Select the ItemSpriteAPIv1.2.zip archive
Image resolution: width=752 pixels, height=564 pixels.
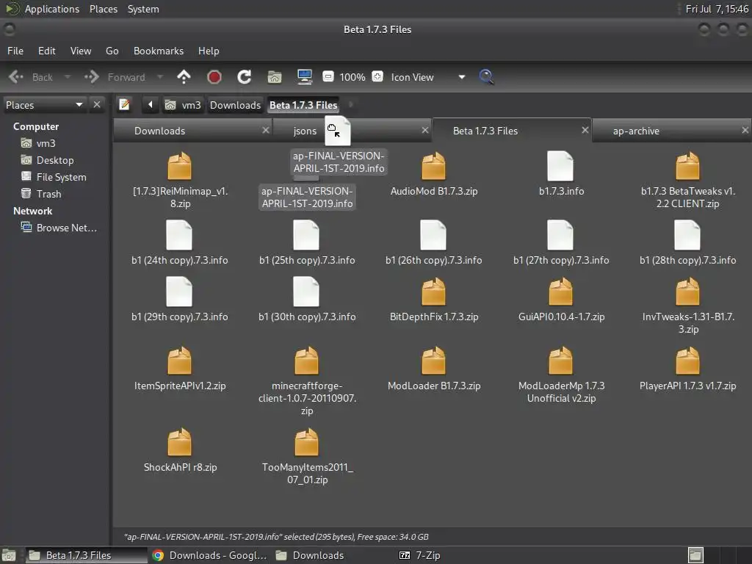click(x=179, y=369)
